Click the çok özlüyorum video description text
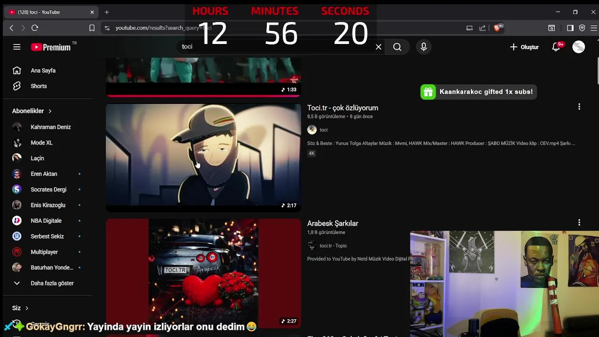This screenshot has height=337, width=599. click(441, 143)
